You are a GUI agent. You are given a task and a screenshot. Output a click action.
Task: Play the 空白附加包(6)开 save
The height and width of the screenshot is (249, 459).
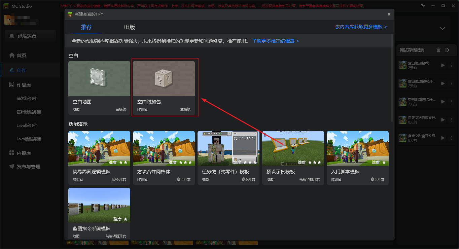(443, 83)
